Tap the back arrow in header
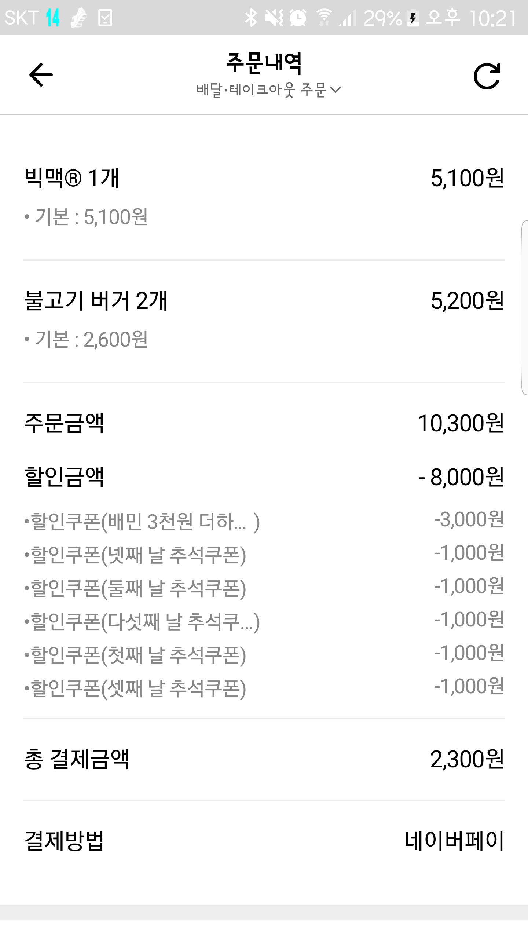528x939 pixels. (41, 75)
